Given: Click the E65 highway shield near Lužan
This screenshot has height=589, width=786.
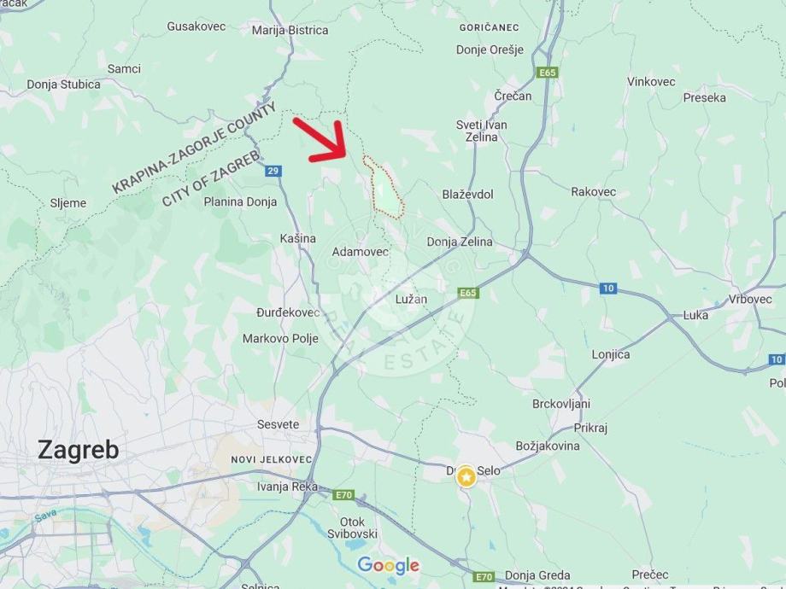Looking at the screenshot, I should click(x=468, y=293).
